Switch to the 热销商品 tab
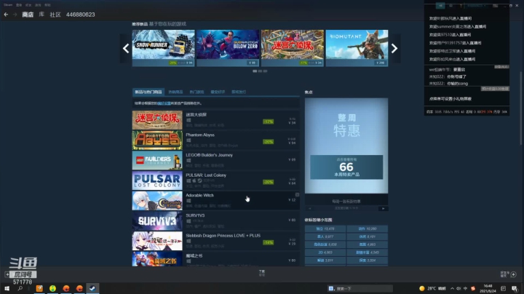524x294 pixels. click(x=175, y=92)
